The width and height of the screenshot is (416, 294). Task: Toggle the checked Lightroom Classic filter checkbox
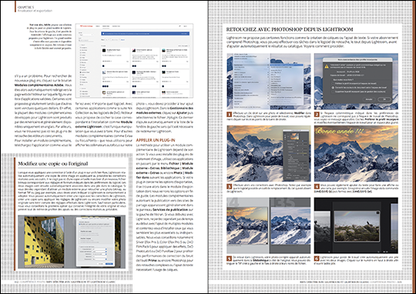tap(80, 72)
